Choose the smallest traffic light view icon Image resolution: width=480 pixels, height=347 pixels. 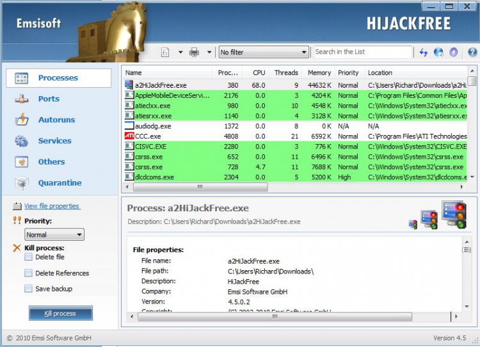tap(413, 224)
